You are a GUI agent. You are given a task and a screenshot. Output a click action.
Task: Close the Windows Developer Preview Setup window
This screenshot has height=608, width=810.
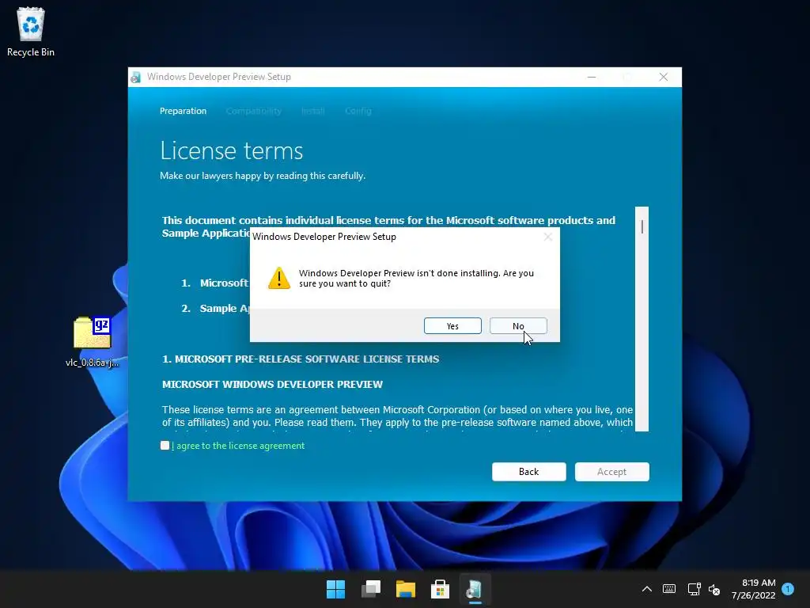click(664, 77)
